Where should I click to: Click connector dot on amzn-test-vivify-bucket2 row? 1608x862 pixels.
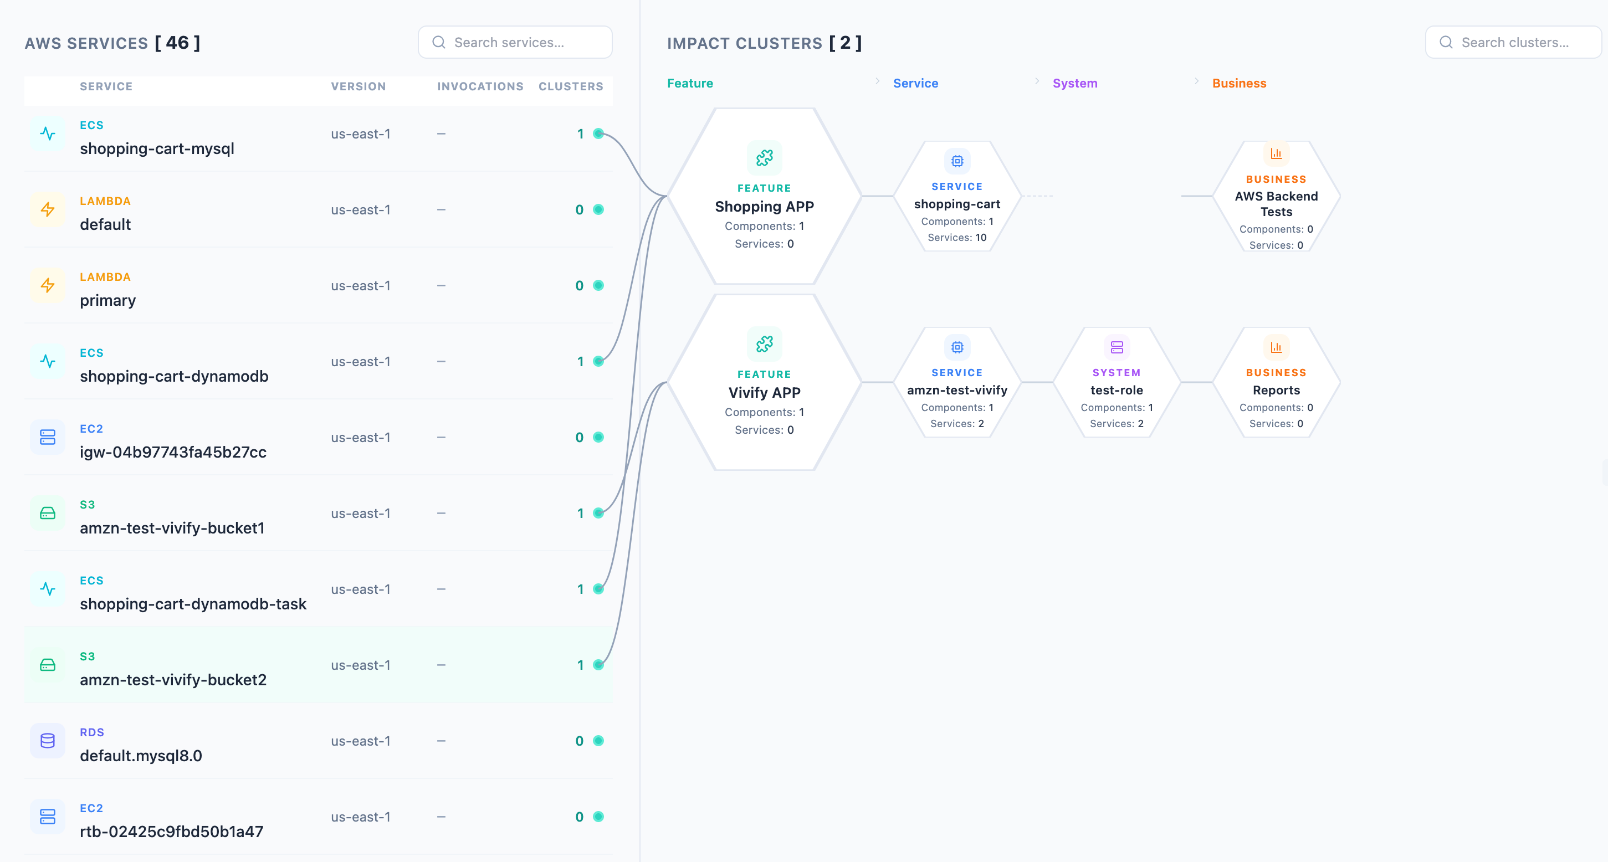point(598,665)
